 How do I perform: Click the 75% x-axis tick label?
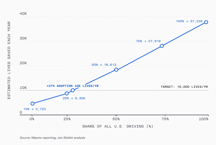click(165, 119)
